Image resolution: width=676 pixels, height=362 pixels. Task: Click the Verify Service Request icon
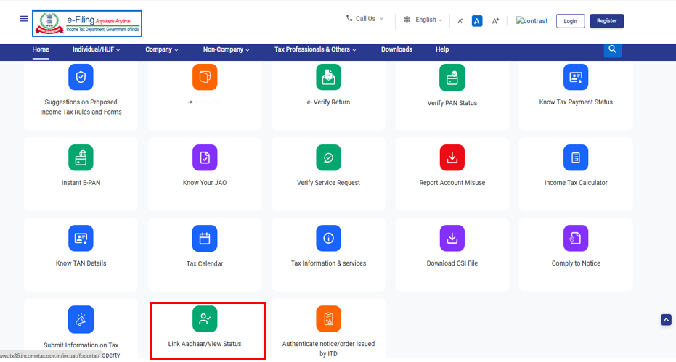pos(328,157)
